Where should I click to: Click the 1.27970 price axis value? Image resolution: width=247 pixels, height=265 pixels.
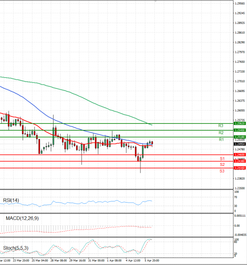coord(240,52)
